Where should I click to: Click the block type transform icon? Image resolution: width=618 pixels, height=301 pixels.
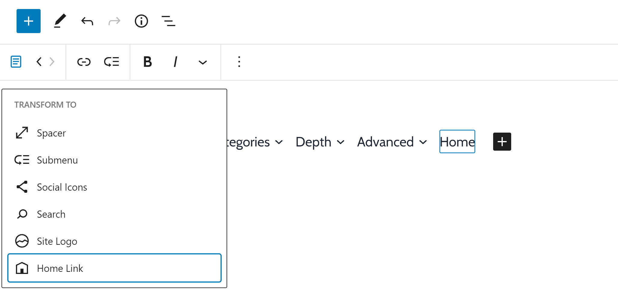[x=16, y=62]
